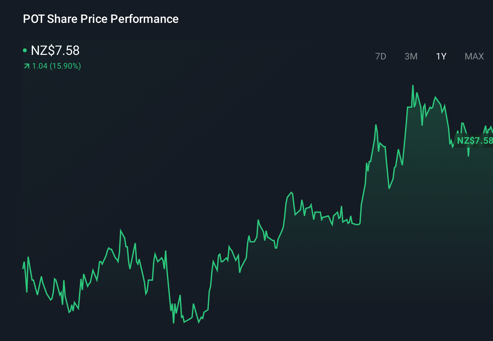The width and height of the screenshot is (493, 341).
Task: Reselect the active 1Y range
Action: (x=441, y=56)
